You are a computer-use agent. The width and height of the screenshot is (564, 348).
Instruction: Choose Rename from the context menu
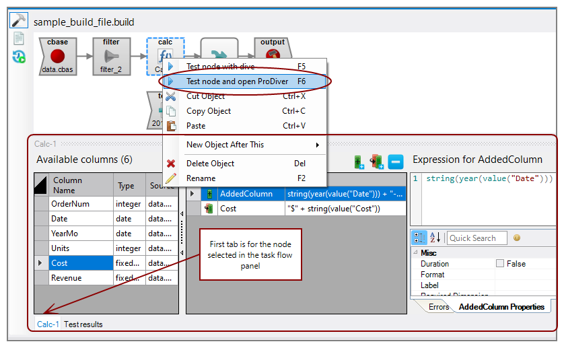click(201, 178)
